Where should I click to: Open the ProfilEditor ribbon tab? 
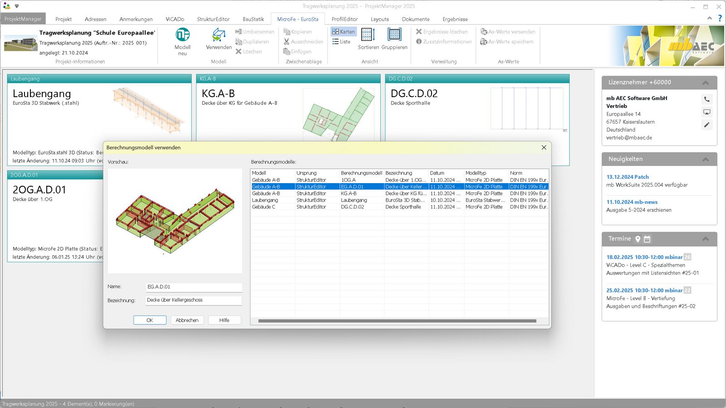344,19
